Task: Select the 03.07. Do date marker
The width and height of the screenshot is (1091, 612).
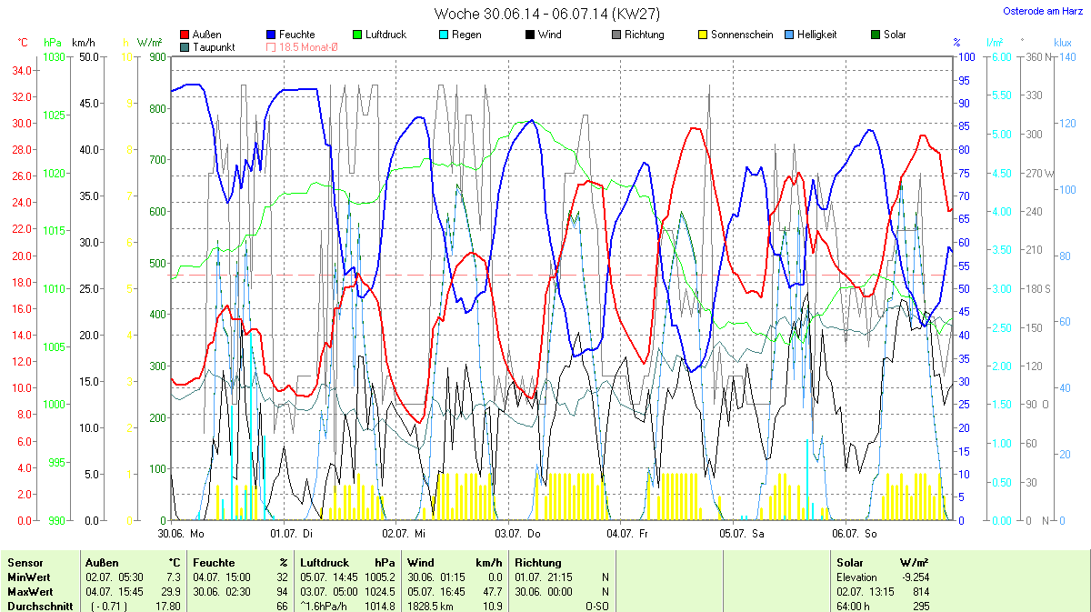Action: tap(516, 534)
